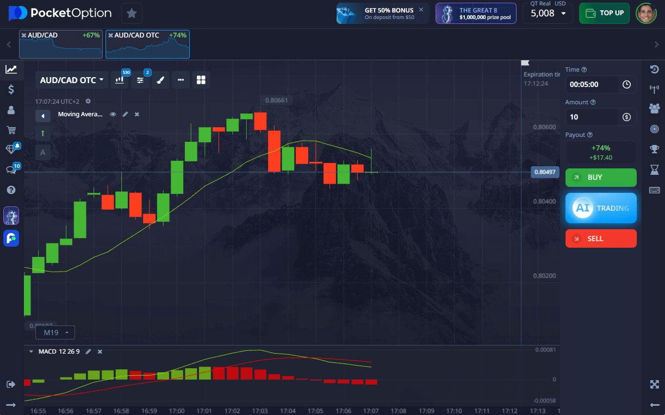Collapse the MACD indicator panel
Image resolution: width=665 pixels, height=415 pixels.
tap(32, 351)
